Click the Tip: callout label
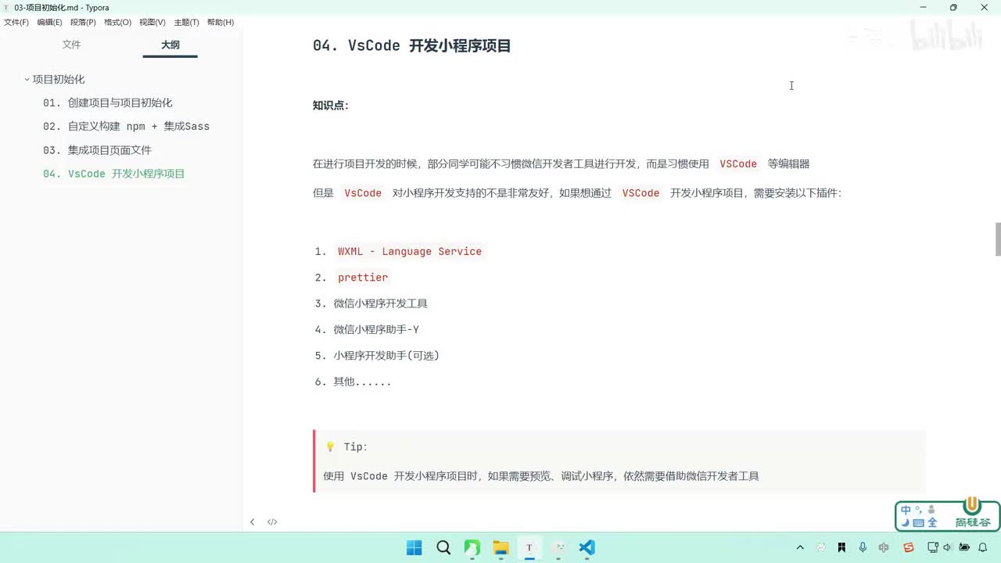Viewport: 1001px width, 563px height. (x=355, y=446)
